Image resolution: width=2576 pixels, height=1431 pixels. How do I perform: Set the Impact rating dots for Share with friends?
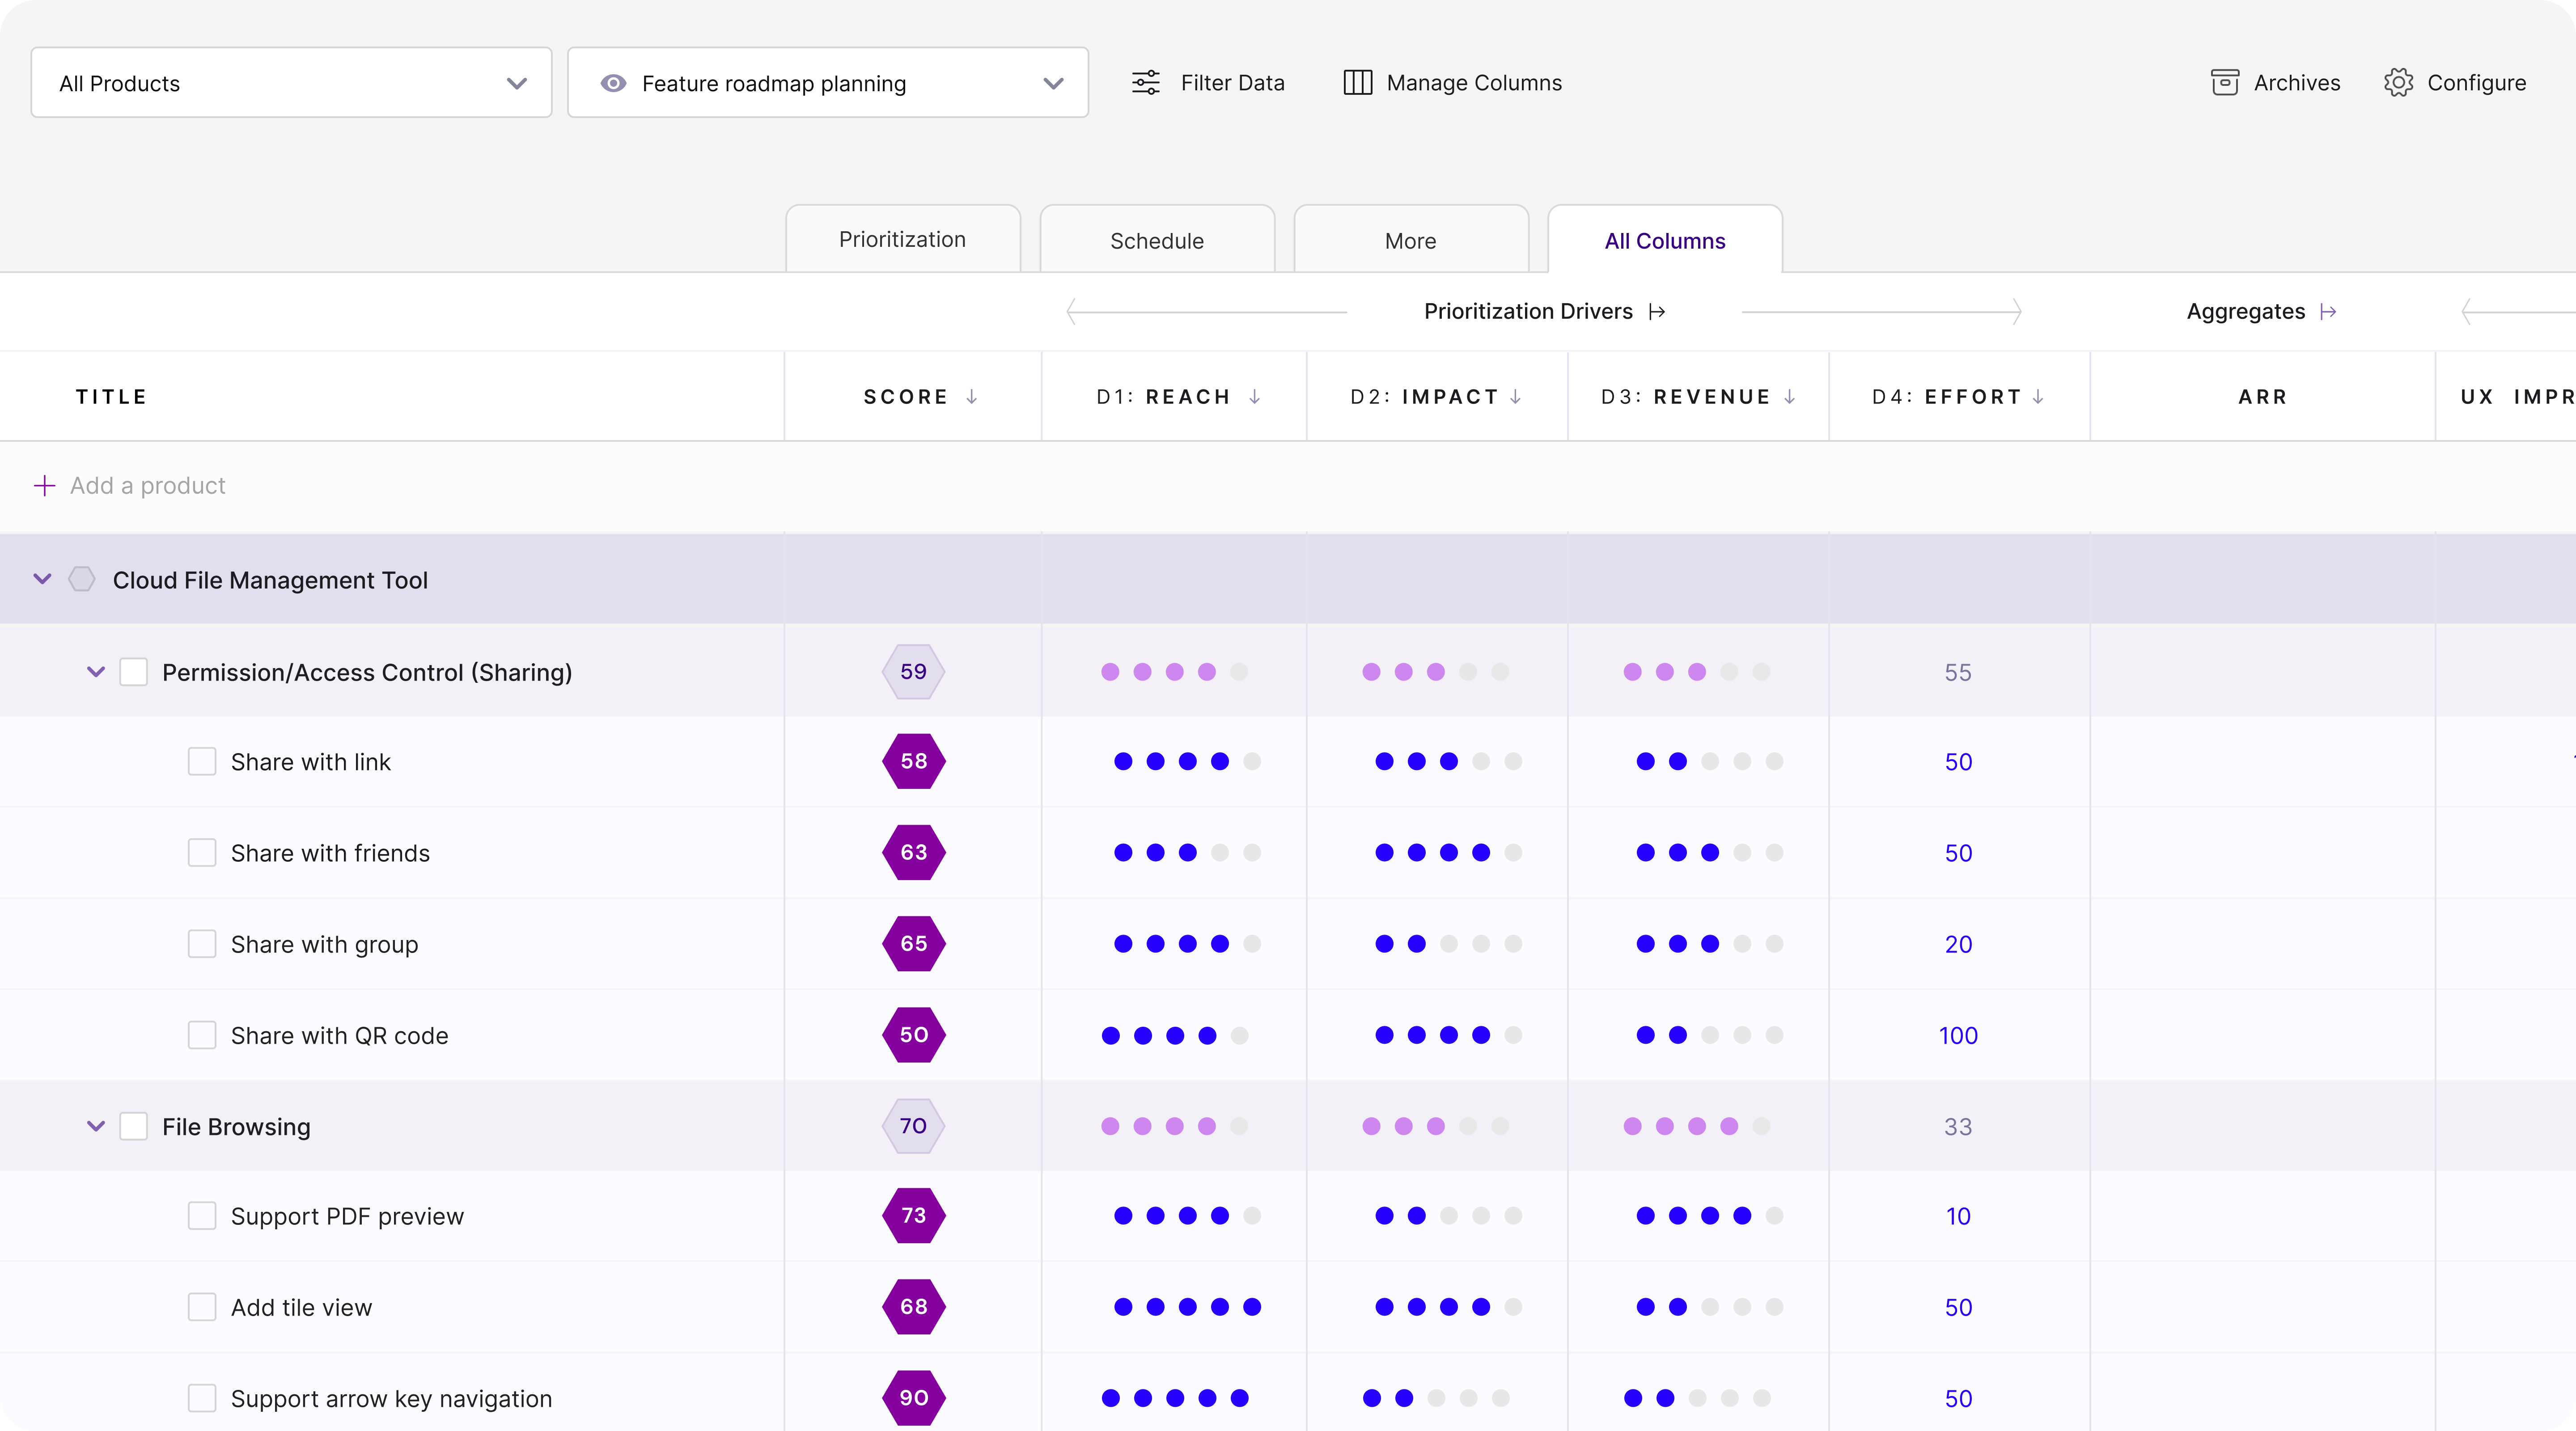point(1448,853)
